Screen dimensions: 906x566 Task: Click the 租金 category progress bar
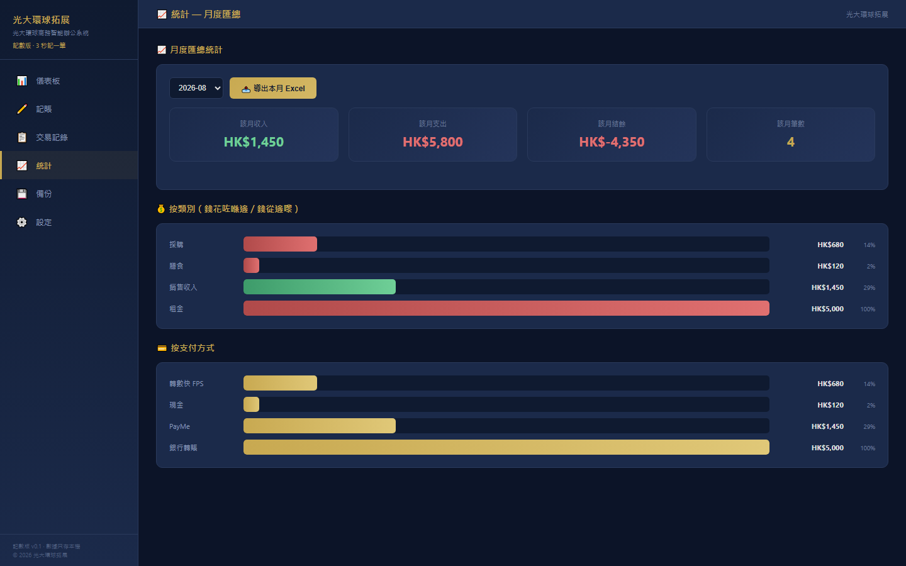coord(506,308)
